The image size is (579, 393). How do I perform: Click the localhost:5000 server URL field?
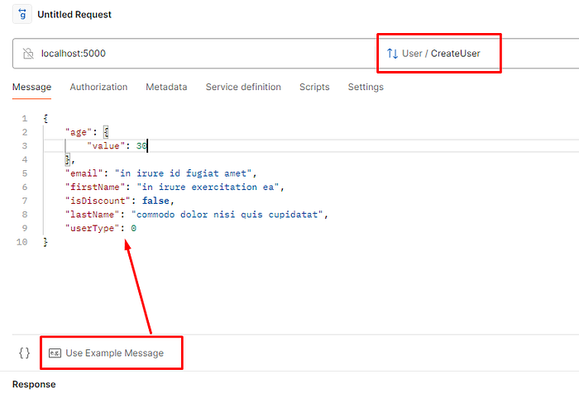(x=194, y=54)
